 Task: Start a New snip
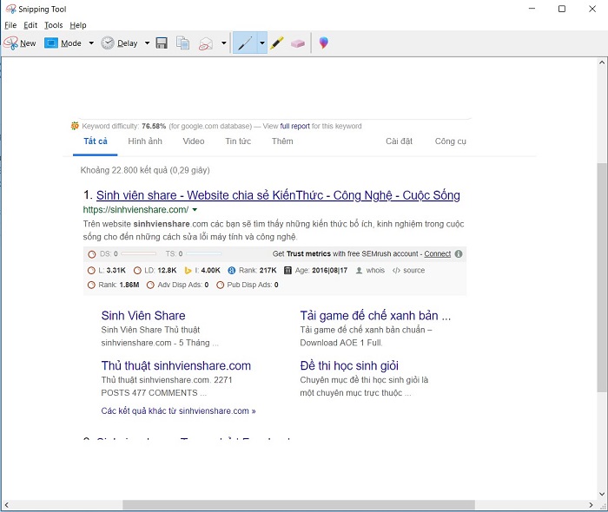pos(19,43)
